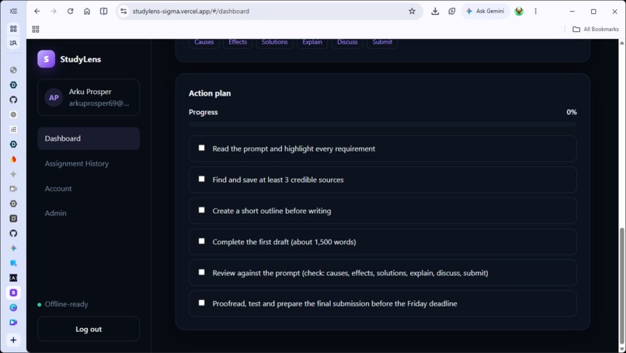Open tab search in the sidebar
Screen dimensions: 626x353
13,43
